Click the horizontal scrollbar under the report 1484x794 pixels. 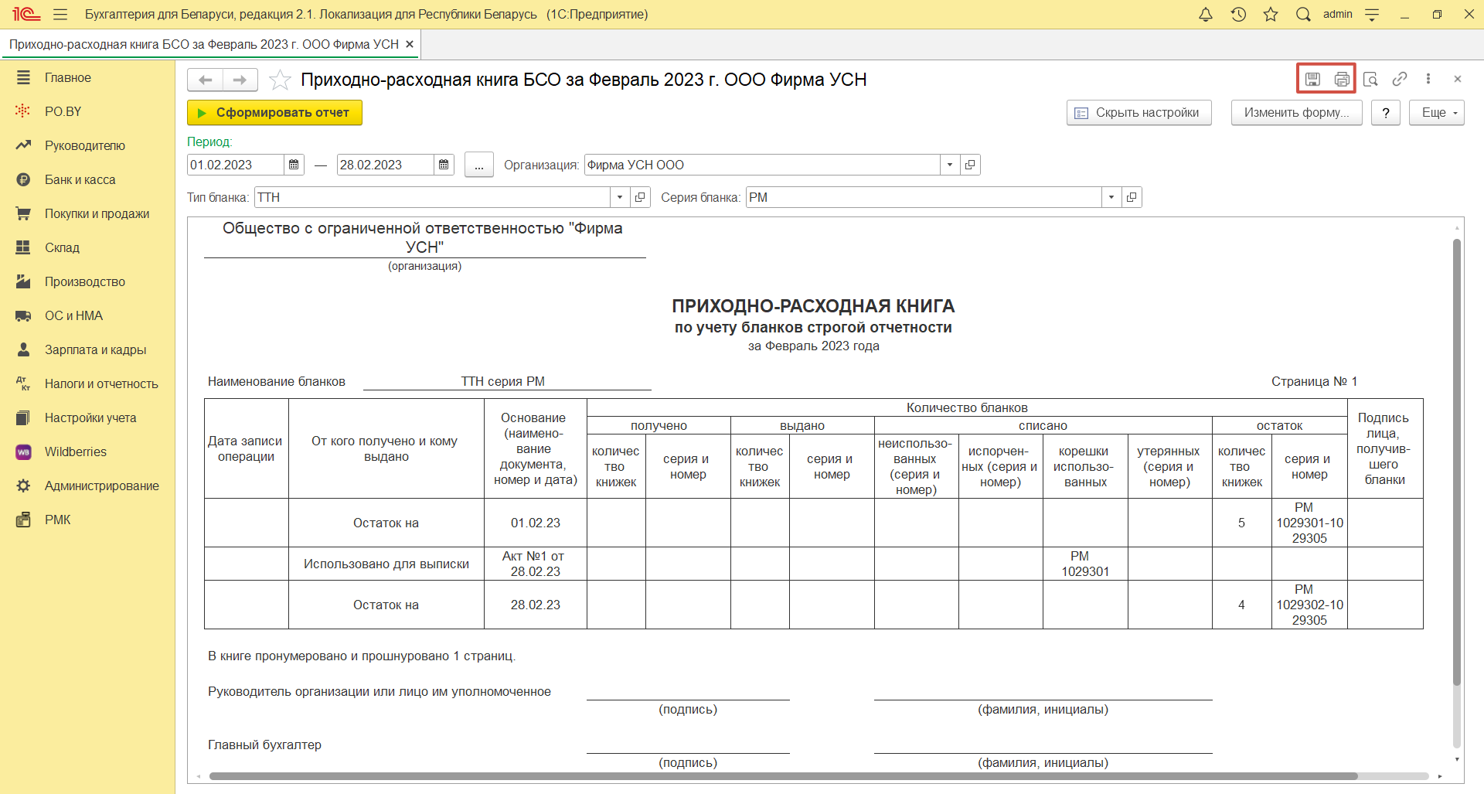(782, 776)
